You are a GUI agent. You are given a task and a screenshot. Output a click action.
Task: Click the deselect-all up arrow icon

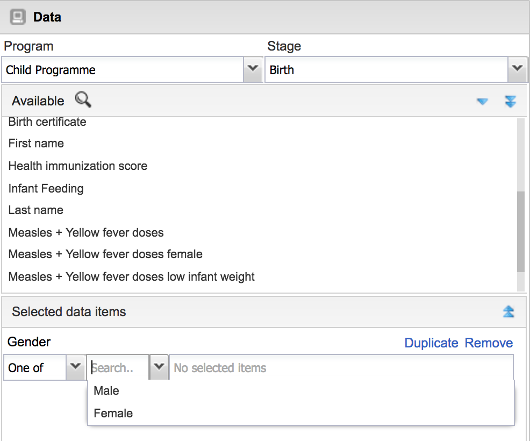(508, 312)
